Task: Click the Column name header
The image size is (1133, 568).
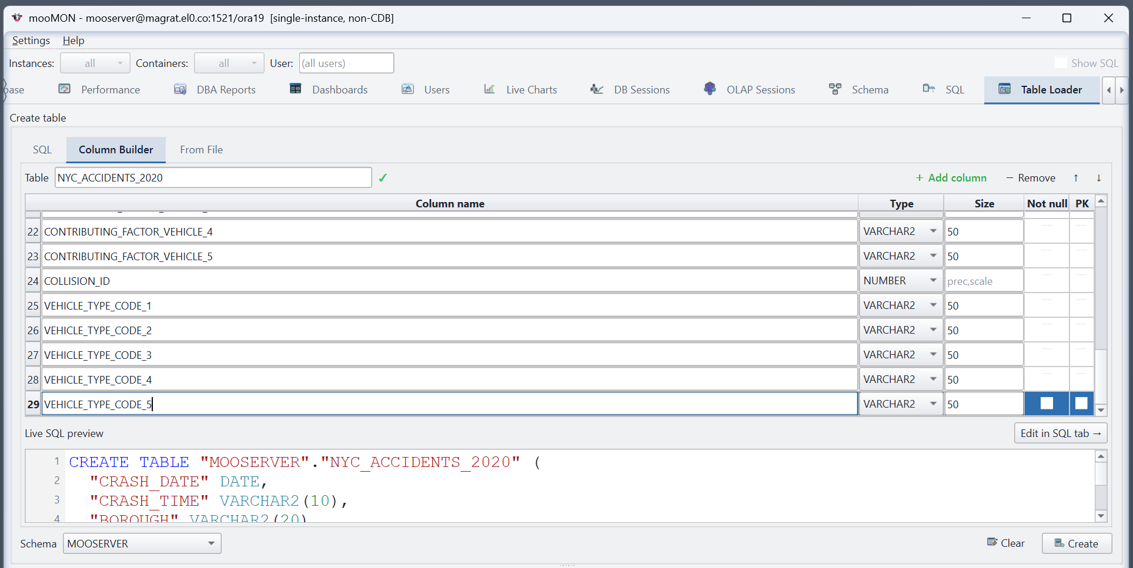Action: (450, 203)
